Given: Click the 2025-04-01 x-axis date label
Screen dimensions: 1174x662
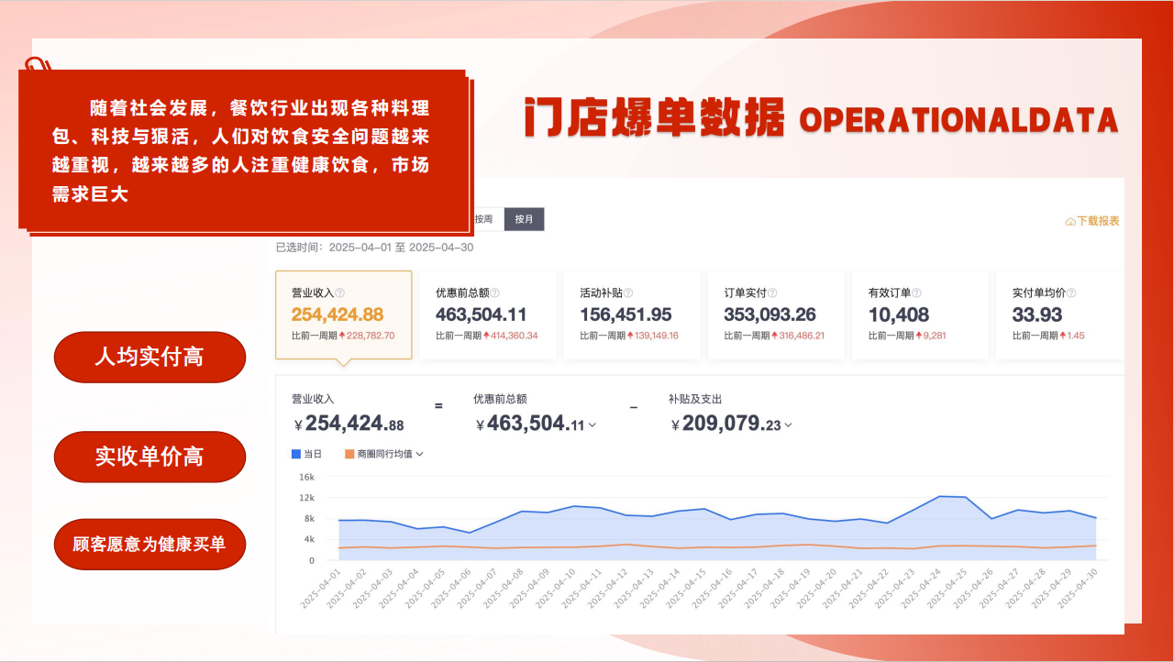Looking at the screenshot, I should (x=322, y=589).
